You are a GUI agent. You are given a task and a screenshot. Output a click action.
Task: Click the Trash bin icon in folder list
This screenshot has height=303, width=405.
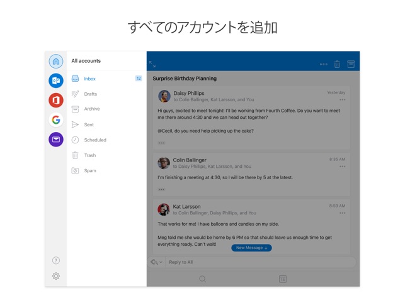point(75,155)
